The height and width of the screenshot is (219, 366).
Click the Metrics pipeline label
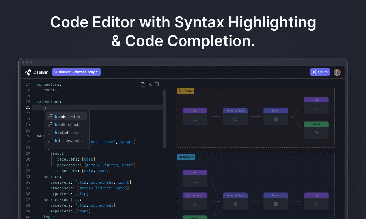[186, 157]
